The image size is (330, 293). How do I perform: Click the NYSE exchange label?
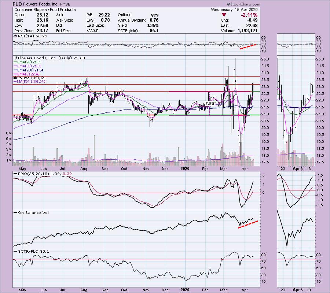click(x=65, y=4)
